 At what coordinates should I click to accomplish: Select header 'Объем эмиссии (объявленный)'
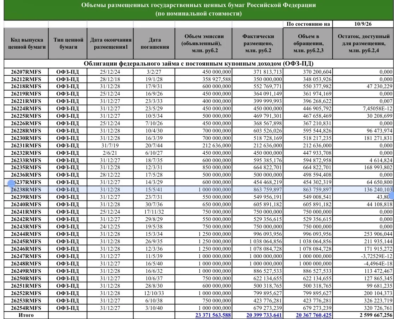coord(204,43)
